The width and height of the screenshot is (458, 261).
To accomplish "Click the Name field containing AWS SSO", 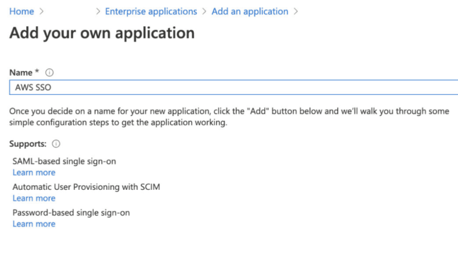I will tap(233, 87).
